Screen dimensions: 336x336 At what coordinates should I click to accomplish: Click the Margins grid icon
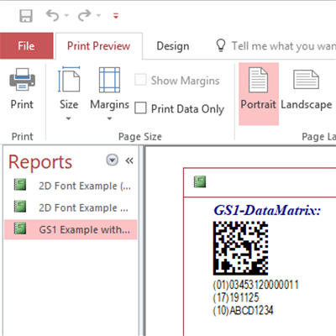pos(109,80)
